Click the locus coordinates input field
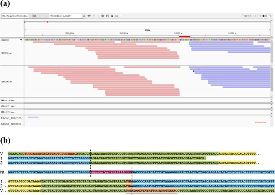 tap(66, 16)
